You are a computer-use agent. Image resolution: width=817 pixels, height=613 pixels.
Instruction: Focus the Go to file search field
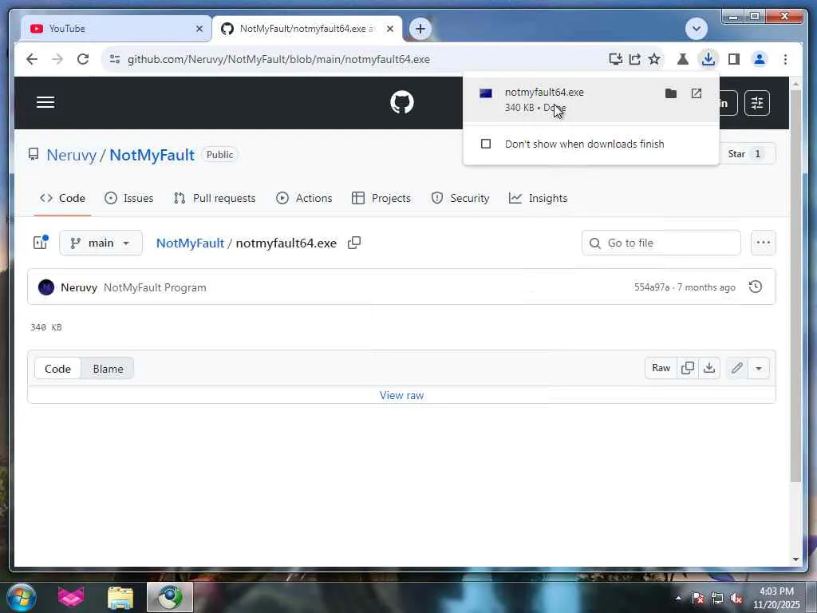661,243
